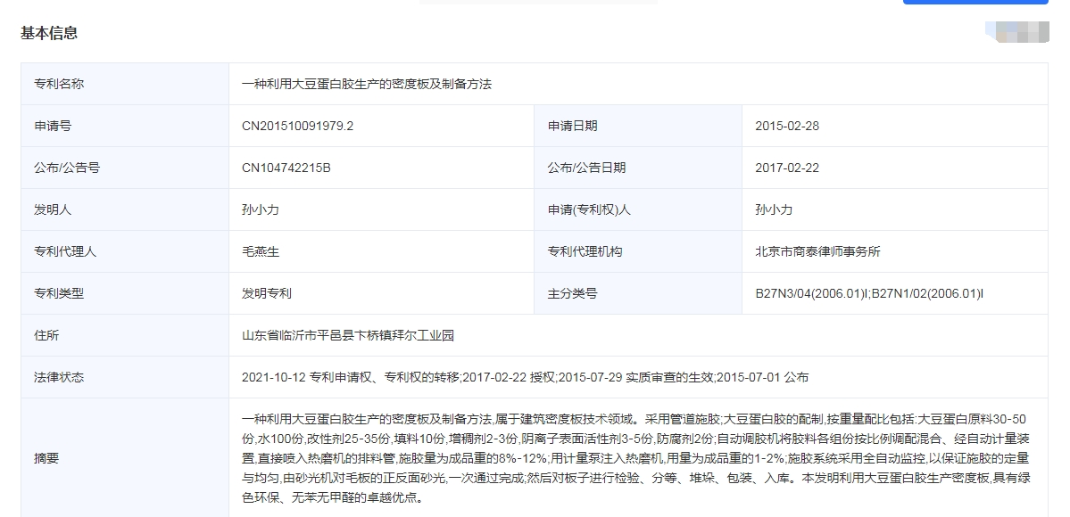The image size is (1070, 517).
Task: Click publication number CN104742215B
Action: click(x=286, y=168)
